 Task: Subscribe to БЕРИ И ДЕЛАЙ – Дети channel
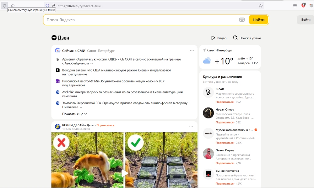(x=105, y=125)
